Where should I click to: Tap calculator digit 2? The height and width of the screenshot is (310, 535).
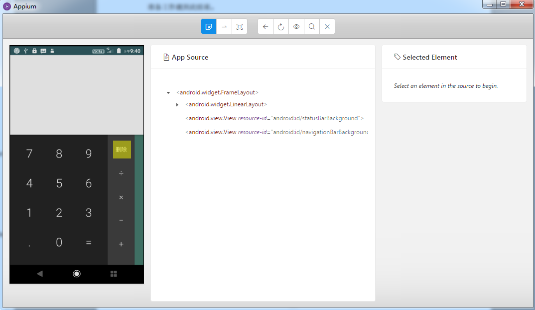(59, 213)
